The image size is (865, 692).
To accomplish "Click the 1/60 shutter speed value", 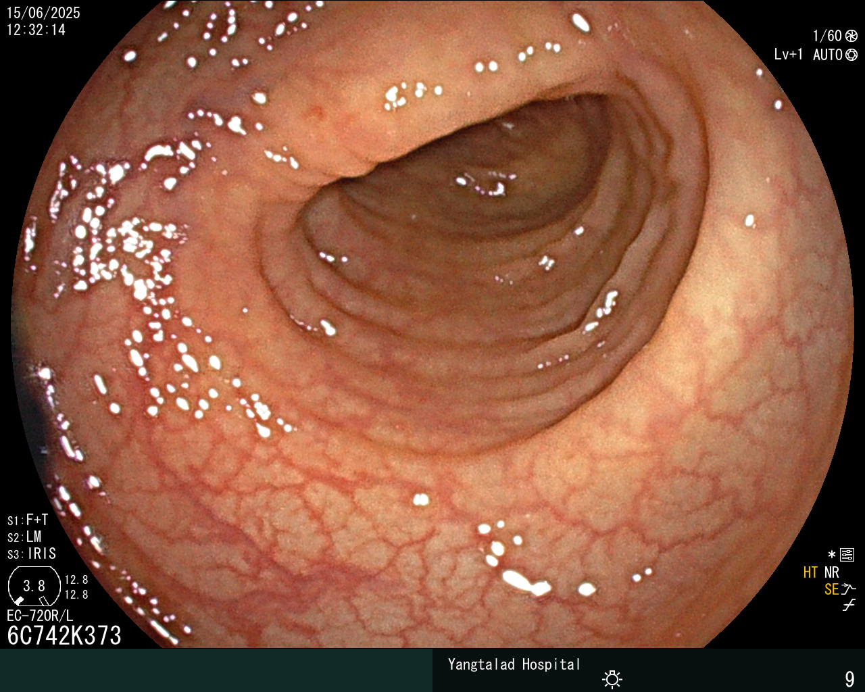I will tap(827, 36).
